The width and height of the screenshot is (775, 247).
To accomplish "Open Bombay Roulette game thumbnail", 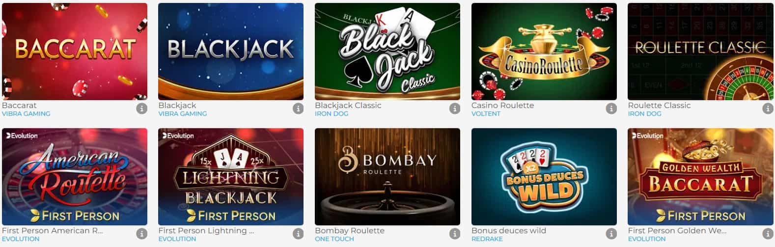I will 387,177.
